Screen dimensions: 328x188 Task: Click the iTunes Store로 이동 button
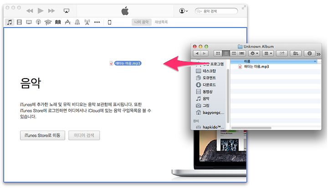[42, 135]
